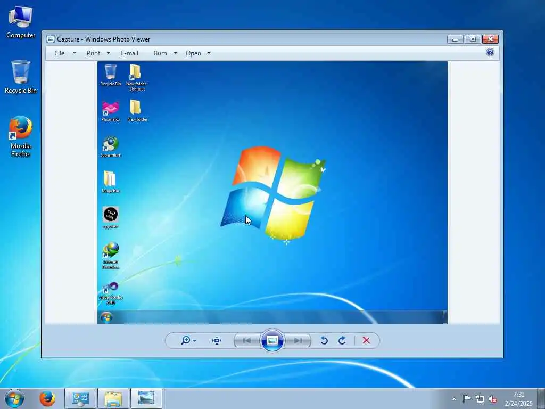Minimize the Windows Photo Viewer window
Image resolution: width=545 pixels, height=409 pixels.
pyautogui.click(x=456, y=39)
